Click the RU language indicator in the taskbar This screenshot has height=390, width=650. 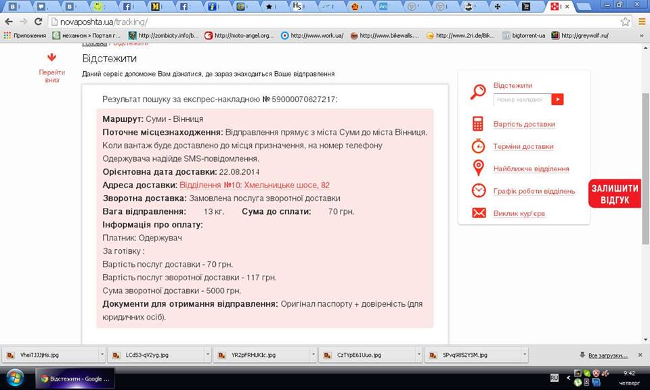555,378
